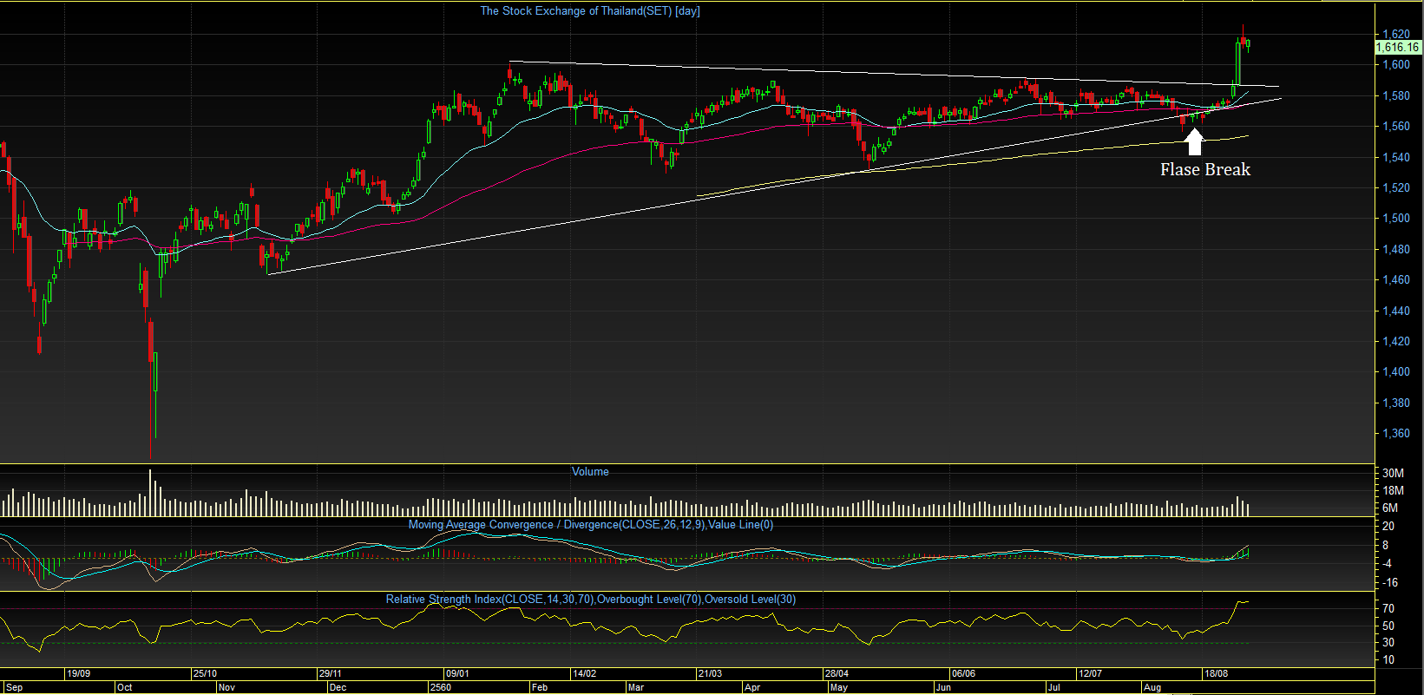1424x695 pixels.
Task: Click the 21/03 date label
Action: 710,673
